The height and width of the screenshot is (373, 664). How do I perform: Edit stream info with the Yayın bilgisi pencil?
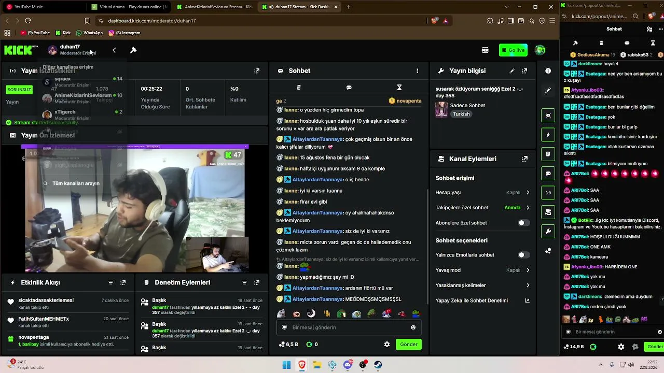[x=512, y=71]
